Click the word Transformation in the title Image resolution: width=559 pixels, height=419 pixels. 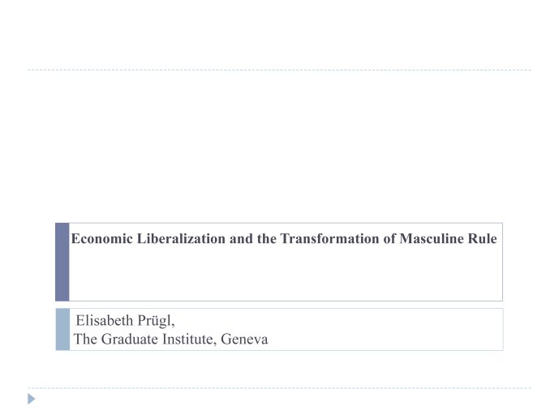point(329,238)
